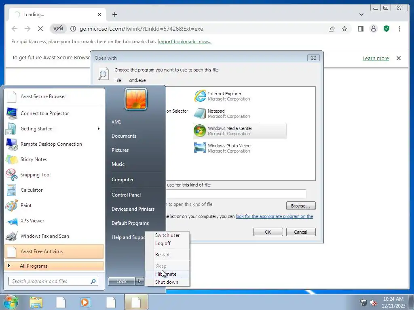The image size is (414, 310).
Task: Launch Remote Desktop Connection
Action: (54, 144)
